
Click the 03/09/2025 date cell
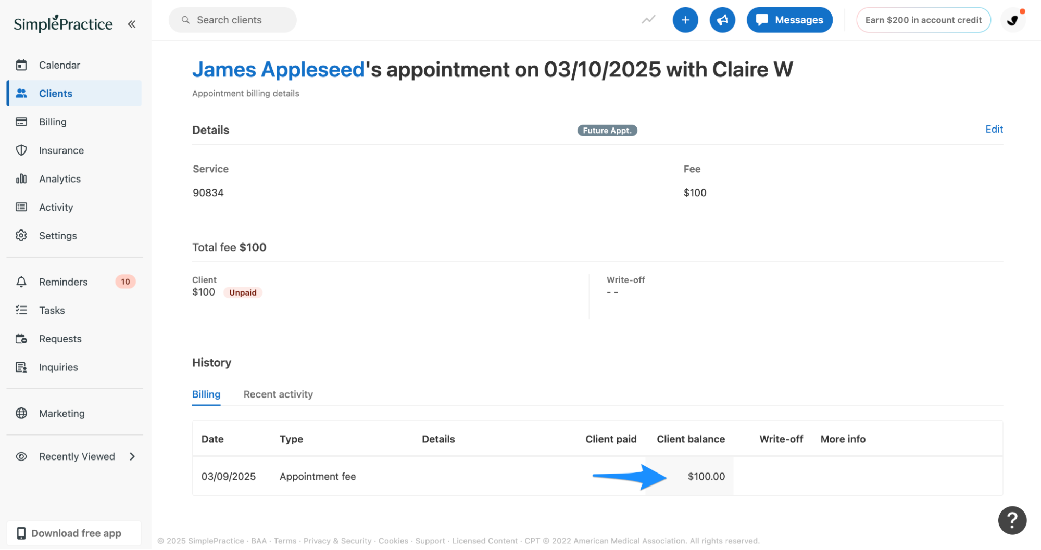tap(229, 476)
